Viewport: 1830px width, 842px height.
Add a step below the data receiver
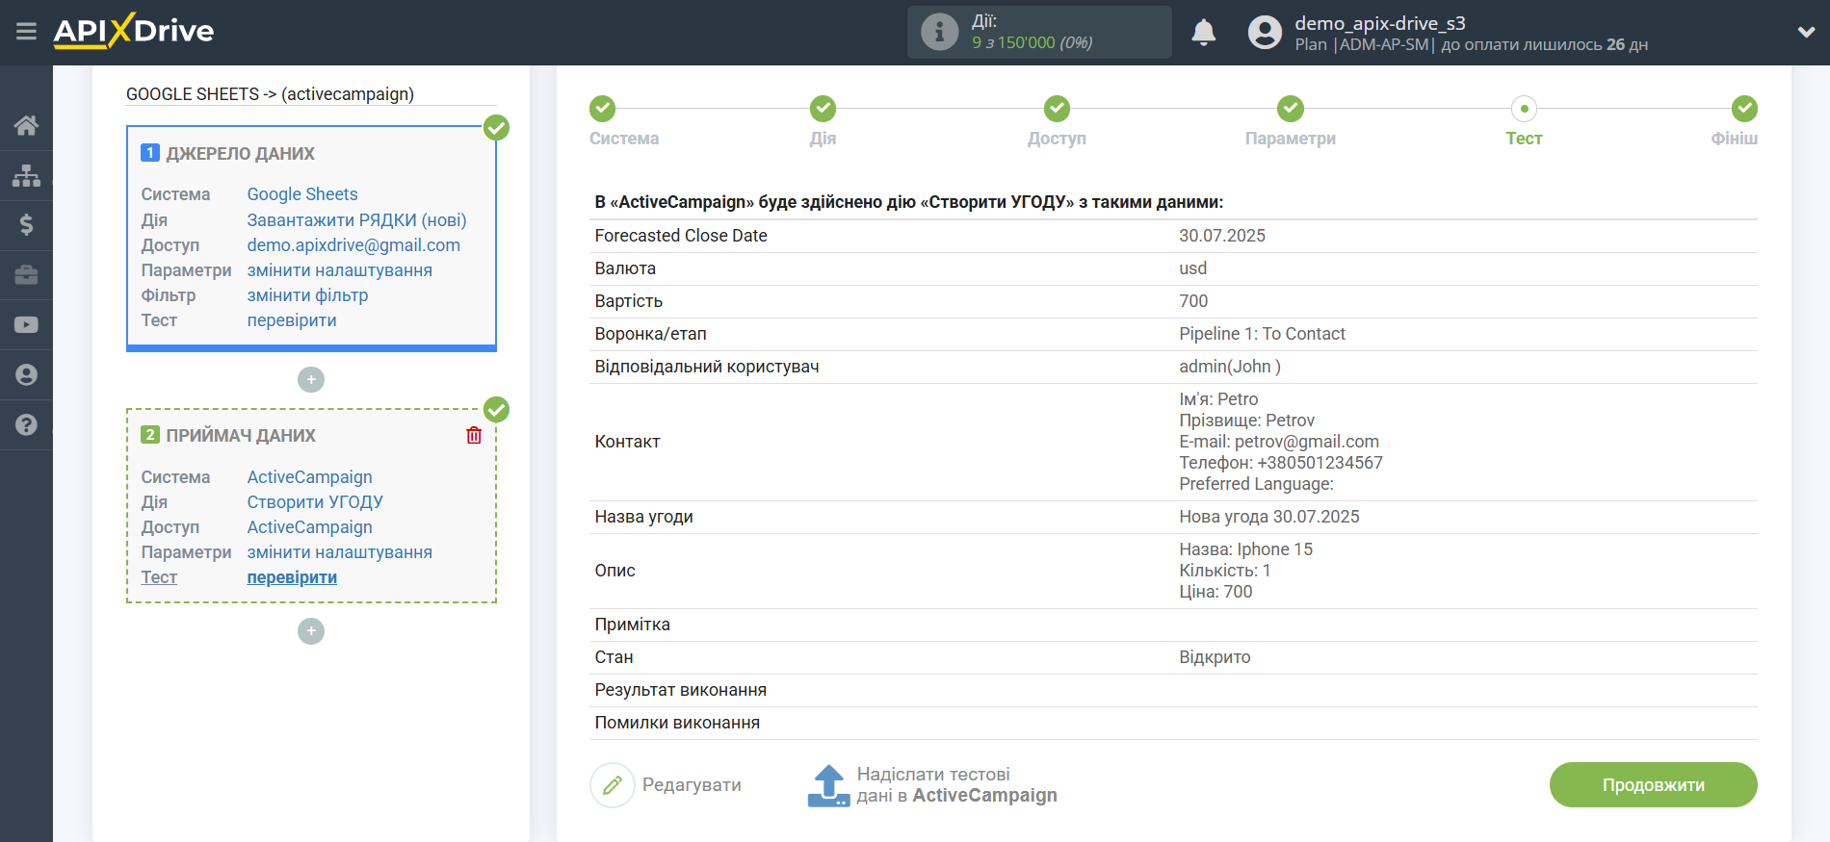click(x=311, y=631)
